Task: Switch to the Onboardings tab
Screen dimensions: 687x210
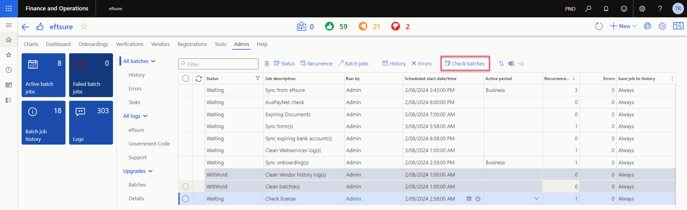Action: coord(93,44)
